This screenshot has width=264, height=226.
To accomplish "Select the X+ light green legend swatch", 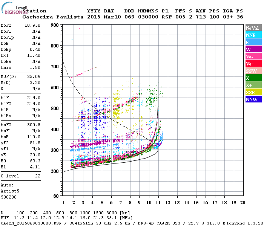I will [253, 85].
